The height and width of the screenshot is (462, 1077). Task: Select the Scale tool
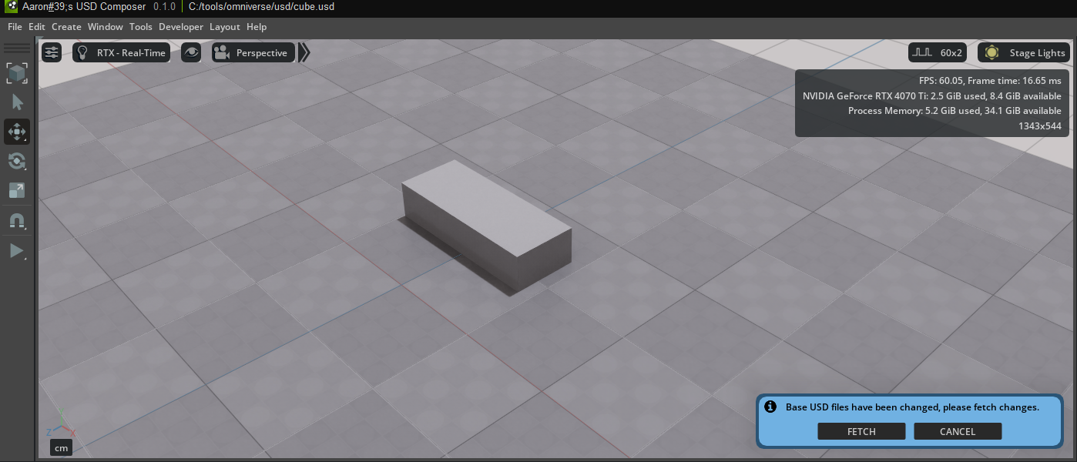pyautogui.click(x=17, y=190)
